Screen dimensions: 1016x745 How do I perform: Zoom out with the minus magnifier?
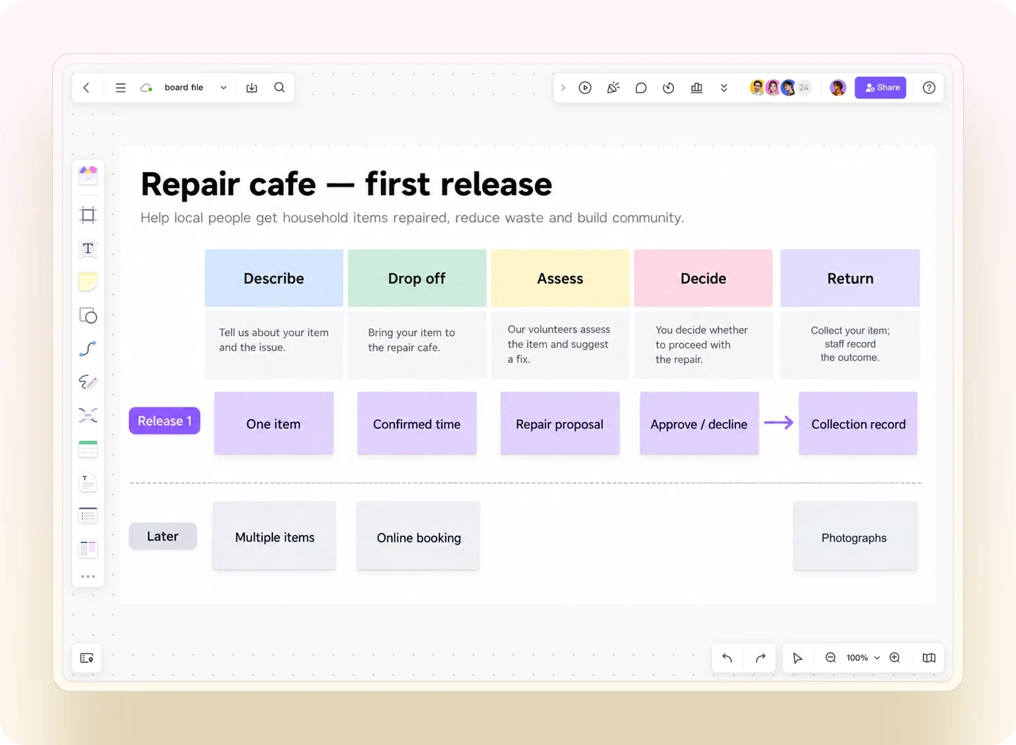pyautogui.click(x=830, y=658)
